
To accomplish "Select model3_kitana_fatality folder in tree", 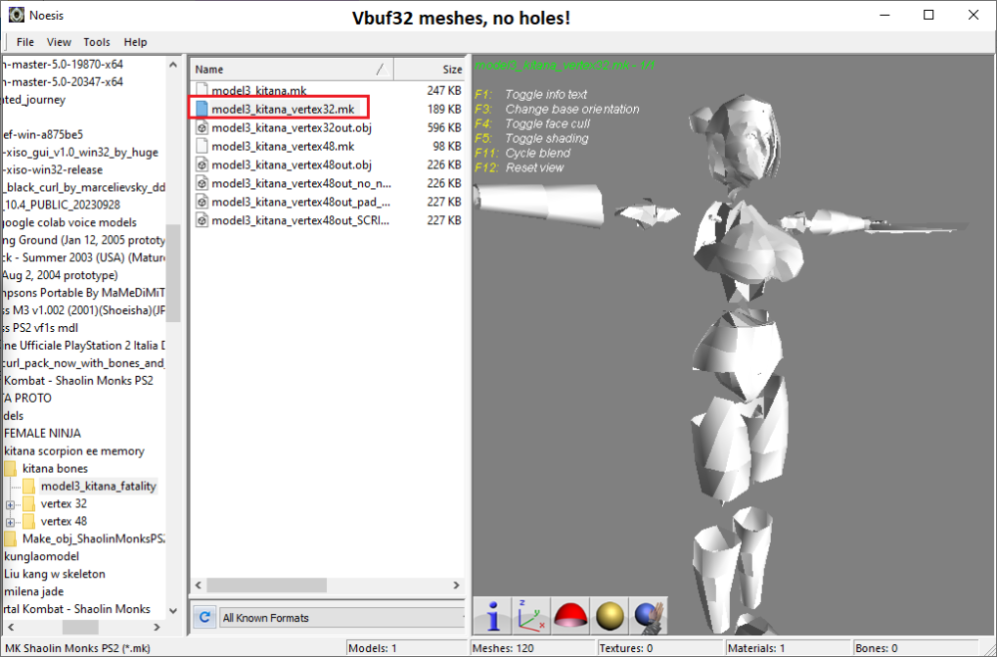I will (98, 487).
